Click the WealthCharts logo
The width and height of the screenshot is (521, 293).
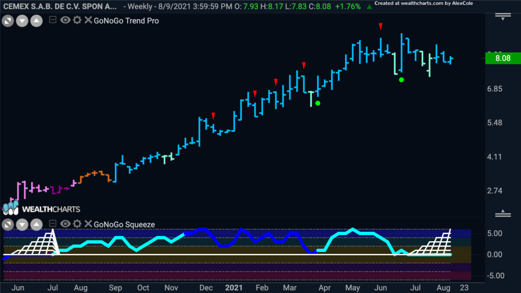41,209
